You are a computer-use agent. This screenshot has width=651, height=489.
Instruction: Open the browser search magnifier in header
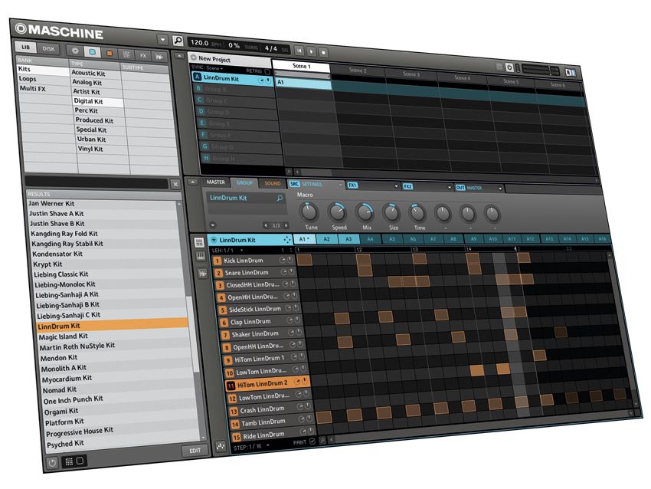pos(178,41)
